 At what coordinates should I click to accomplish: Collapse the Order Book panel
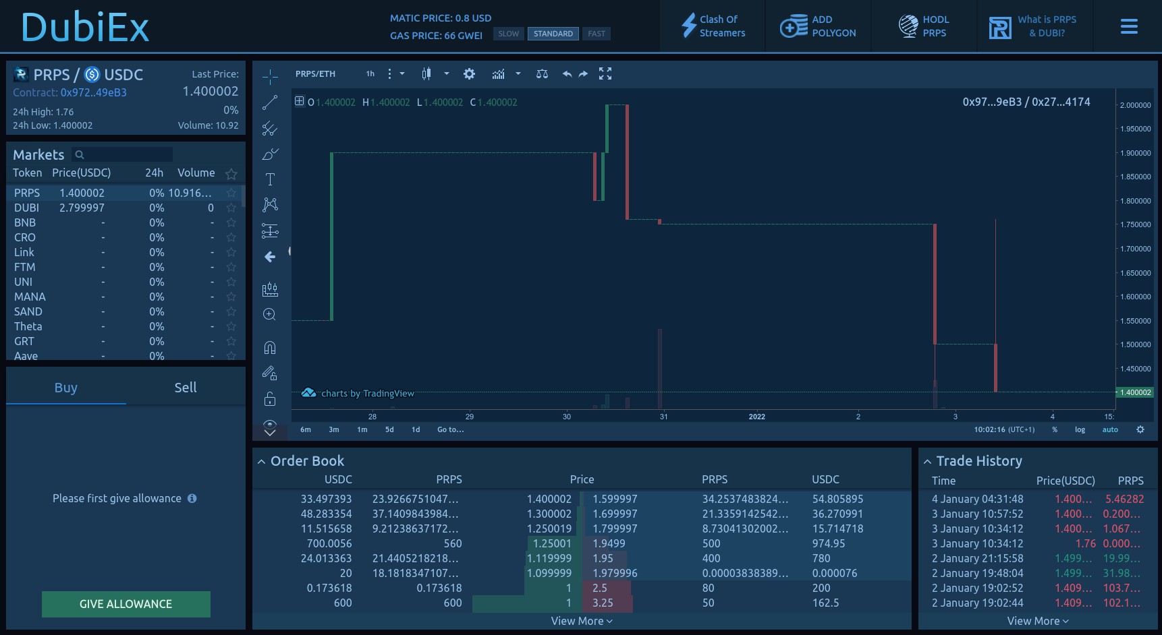pos(262,462)
